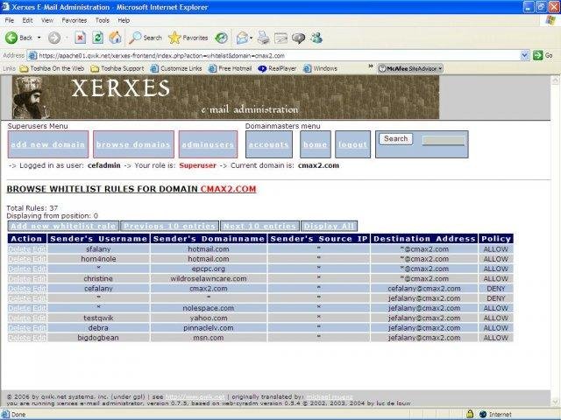Click the home menu button

pos(316,144)
